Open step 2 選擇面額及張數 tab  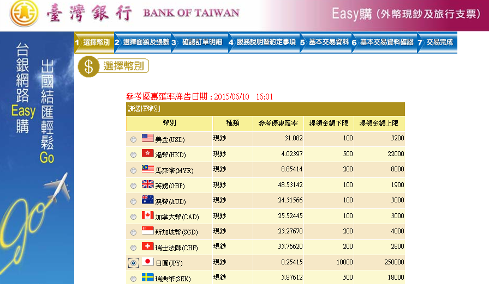click(143, 42)
